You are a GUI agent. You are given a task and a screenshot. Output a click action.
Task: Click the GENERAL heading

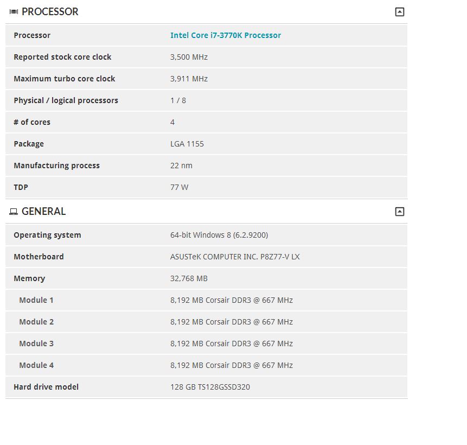point(43,211)
